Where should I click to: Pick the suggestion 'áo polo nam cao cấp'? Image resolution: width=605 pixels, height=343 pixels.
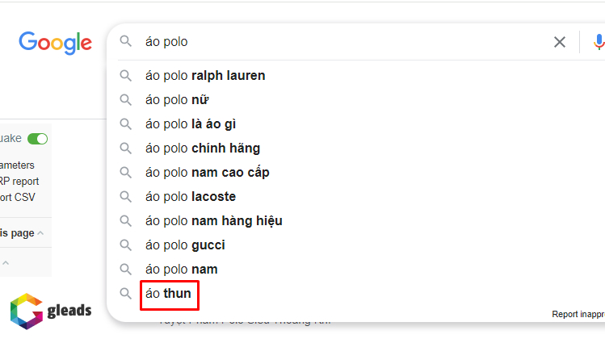click(x=208, y=173)
